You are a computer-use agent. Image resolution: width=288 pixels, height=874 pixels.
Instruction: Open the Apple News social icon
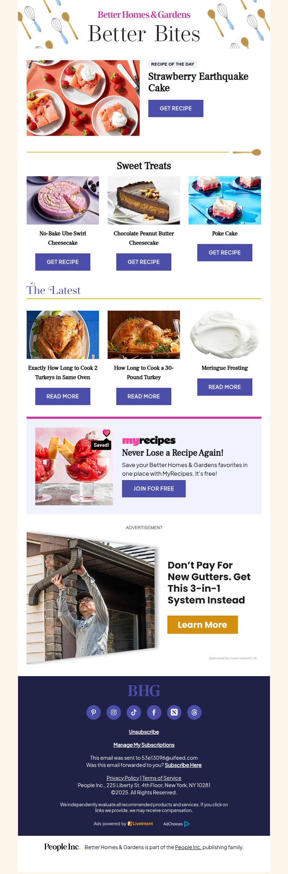click(174, 712)
